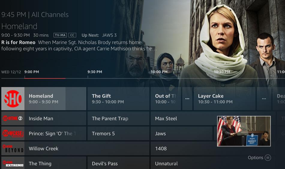Click the red progress bar on the timeline

(45, 78)
